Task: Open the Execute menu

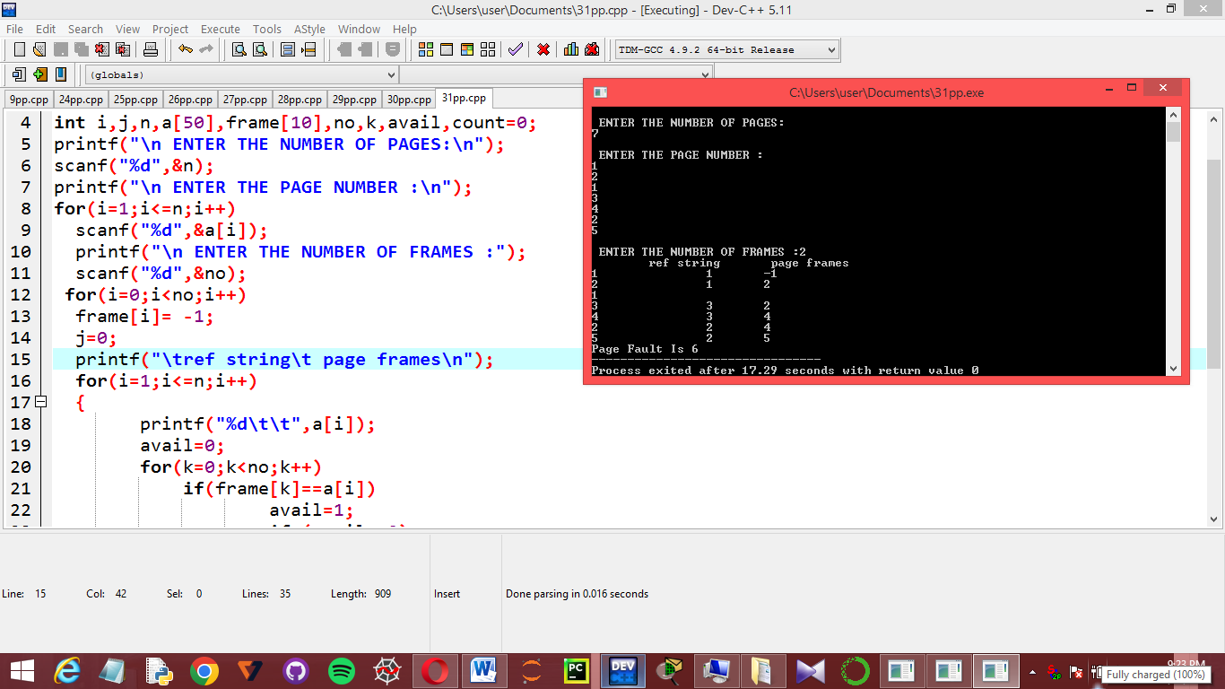Action: click(x=220, y=29)
